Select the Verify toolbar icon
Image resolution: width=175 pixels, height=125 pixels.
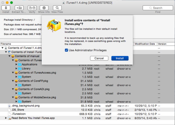point(32,8)
